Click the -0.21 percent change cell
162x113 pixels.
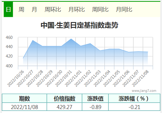[134, 107]
